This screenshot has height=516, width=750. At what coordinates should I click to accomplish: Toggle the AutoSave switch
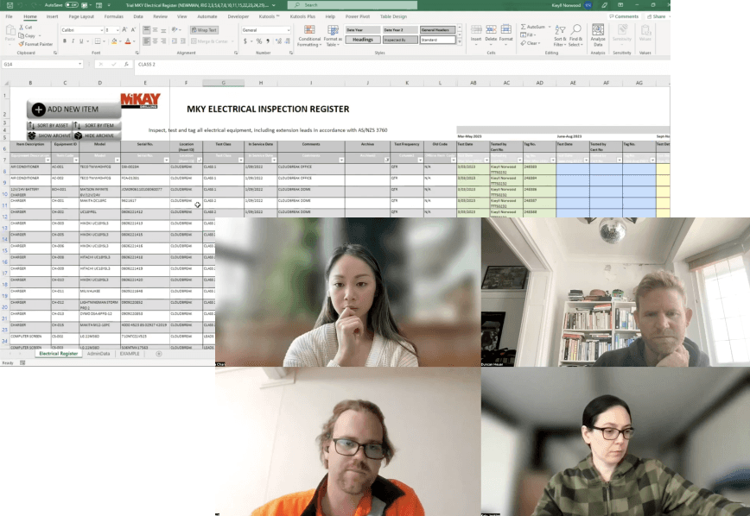click(x=71, y=5)
